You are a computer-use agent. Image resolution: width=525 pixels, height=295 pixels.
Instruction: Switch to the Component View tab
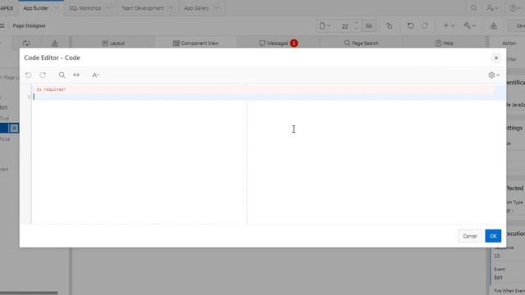195,43
